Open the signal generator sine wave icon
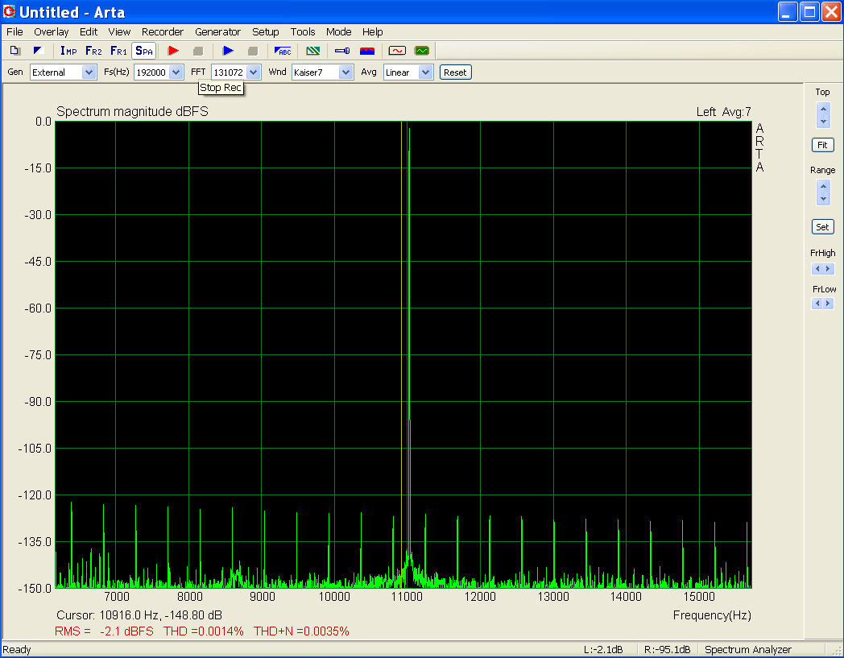 coord(397,51)
